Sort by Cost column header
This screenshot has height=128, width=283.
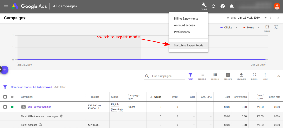227,97
